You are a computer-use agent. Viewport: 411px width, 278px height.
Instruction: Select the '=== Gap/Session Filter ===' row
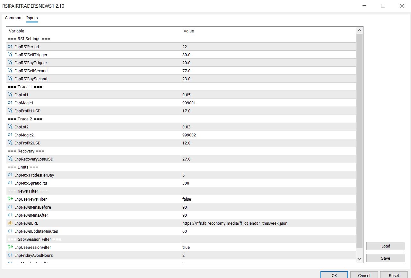pos(181,239)
